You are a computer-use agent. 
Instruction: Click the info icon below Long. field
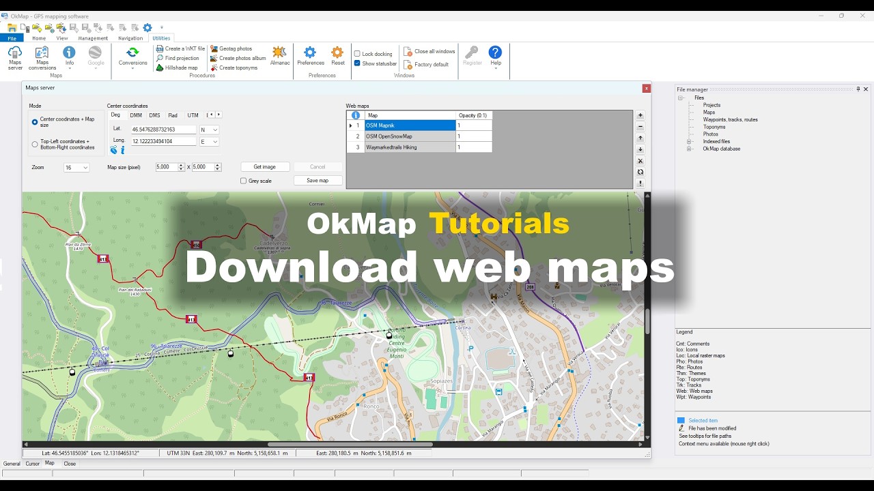pyautogui.click(x=123, y=150)
